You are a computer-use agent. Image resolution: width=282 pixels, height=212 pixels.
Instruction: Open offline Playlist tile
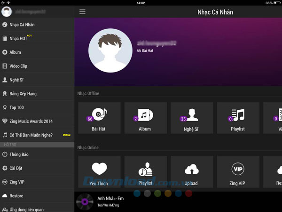[238, 118]
